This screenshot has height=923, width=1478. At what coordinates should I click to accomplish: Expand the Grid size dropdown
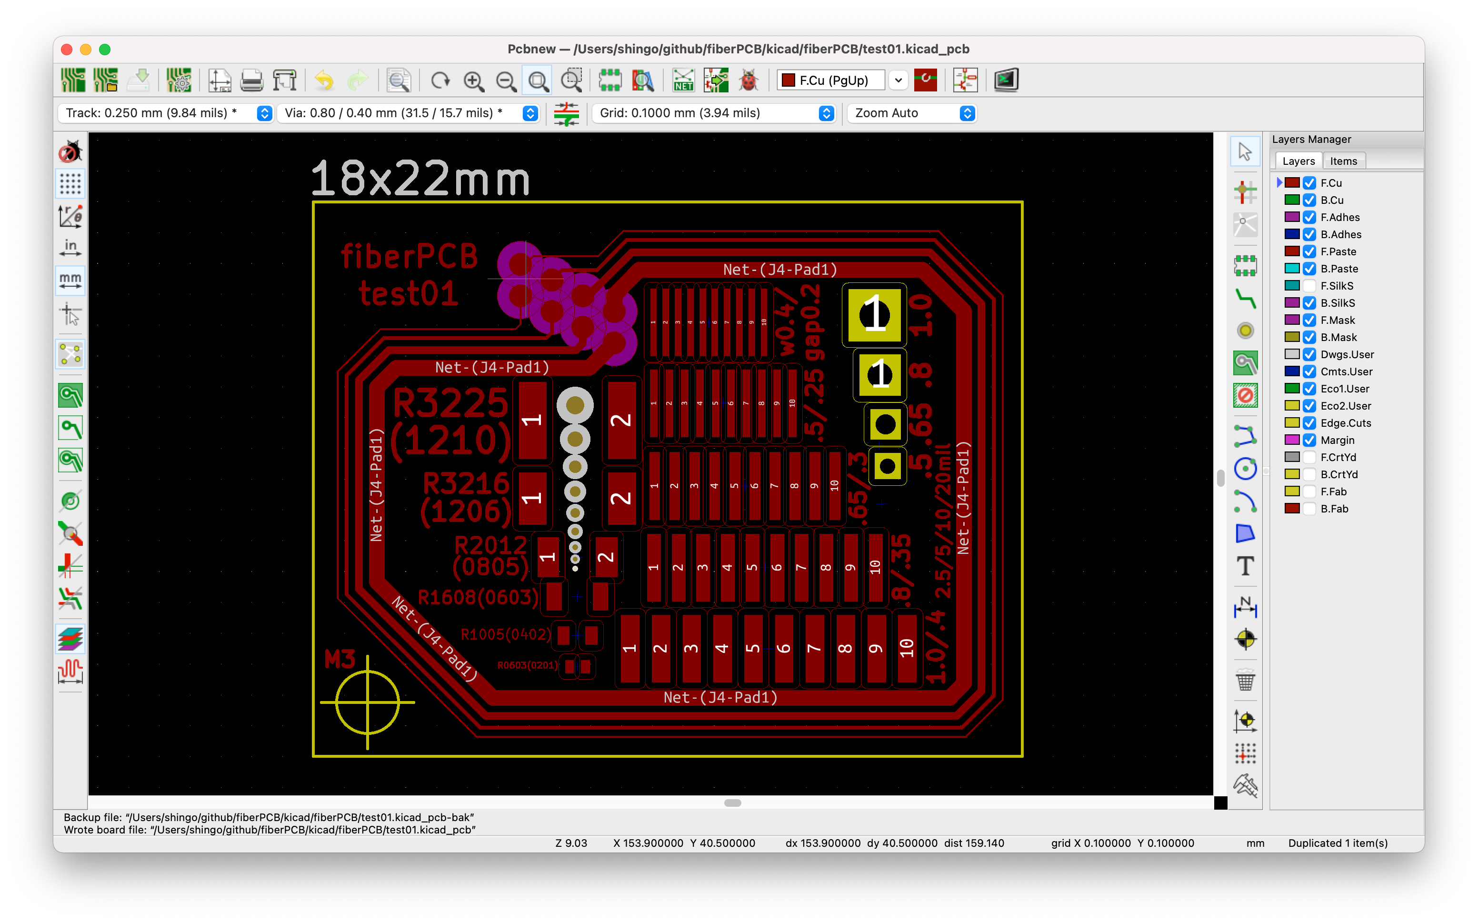point(826,113)
